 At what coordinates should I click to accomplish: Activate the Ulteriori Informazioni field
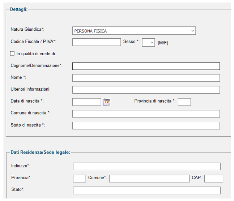pyautogui.click(x=146, y=90)
